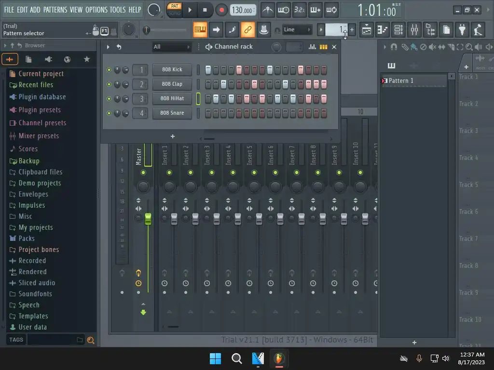Select the plugins speaker browser tab icon

coord(48,59)
